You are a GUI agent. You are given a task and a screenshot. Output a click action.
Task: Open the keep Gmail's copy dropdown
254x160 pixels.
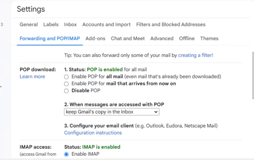pyautogui.click(x=111, y=112)
